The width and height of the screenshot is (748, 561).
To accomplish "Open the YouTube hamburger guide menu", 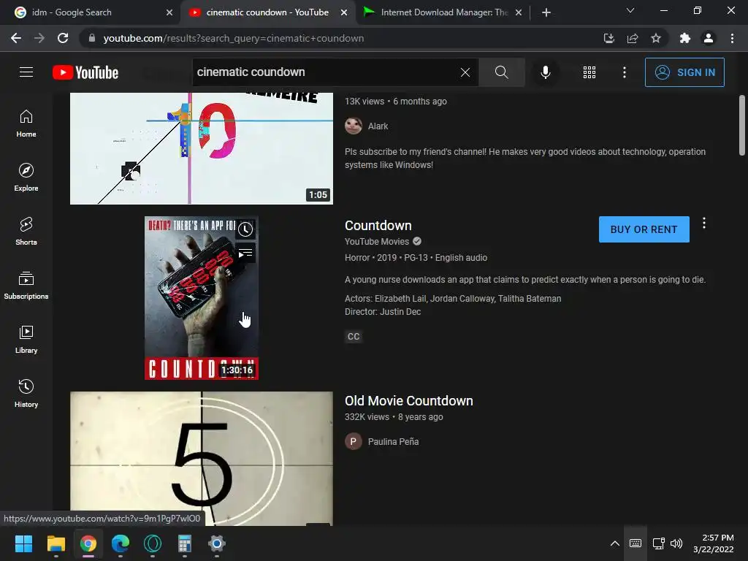I will 26,72.
